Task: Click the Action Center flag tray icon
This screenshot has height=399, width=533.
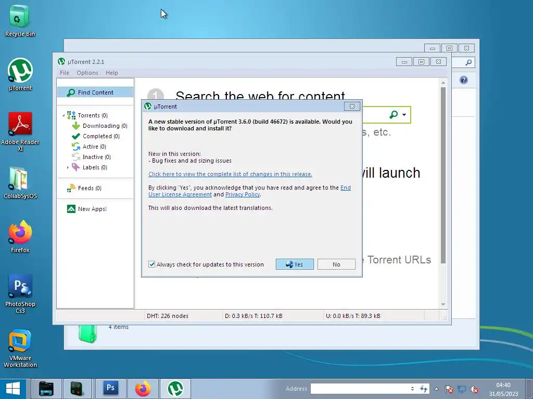Action: click(x=449, y=389)
